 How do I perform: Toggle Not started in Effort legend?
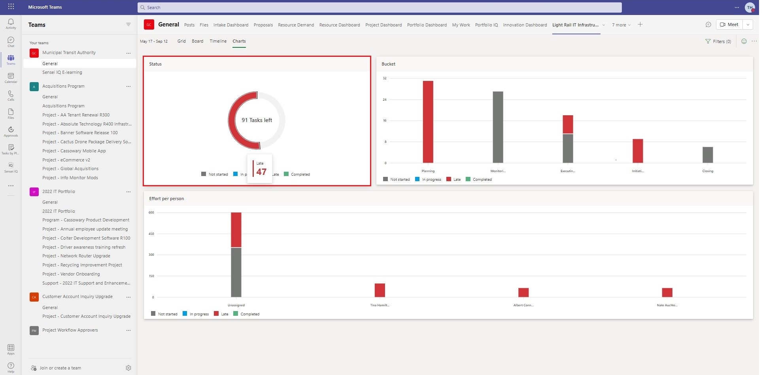pos(165,314)
